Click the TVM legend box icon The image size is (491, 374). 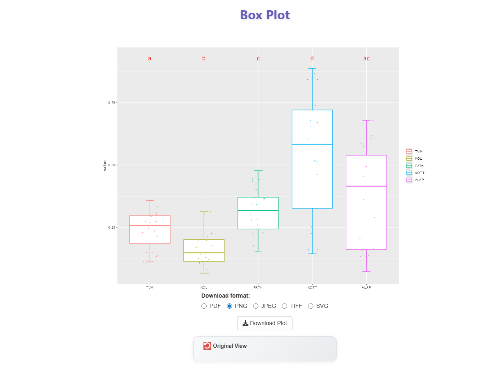click(409, 151)
